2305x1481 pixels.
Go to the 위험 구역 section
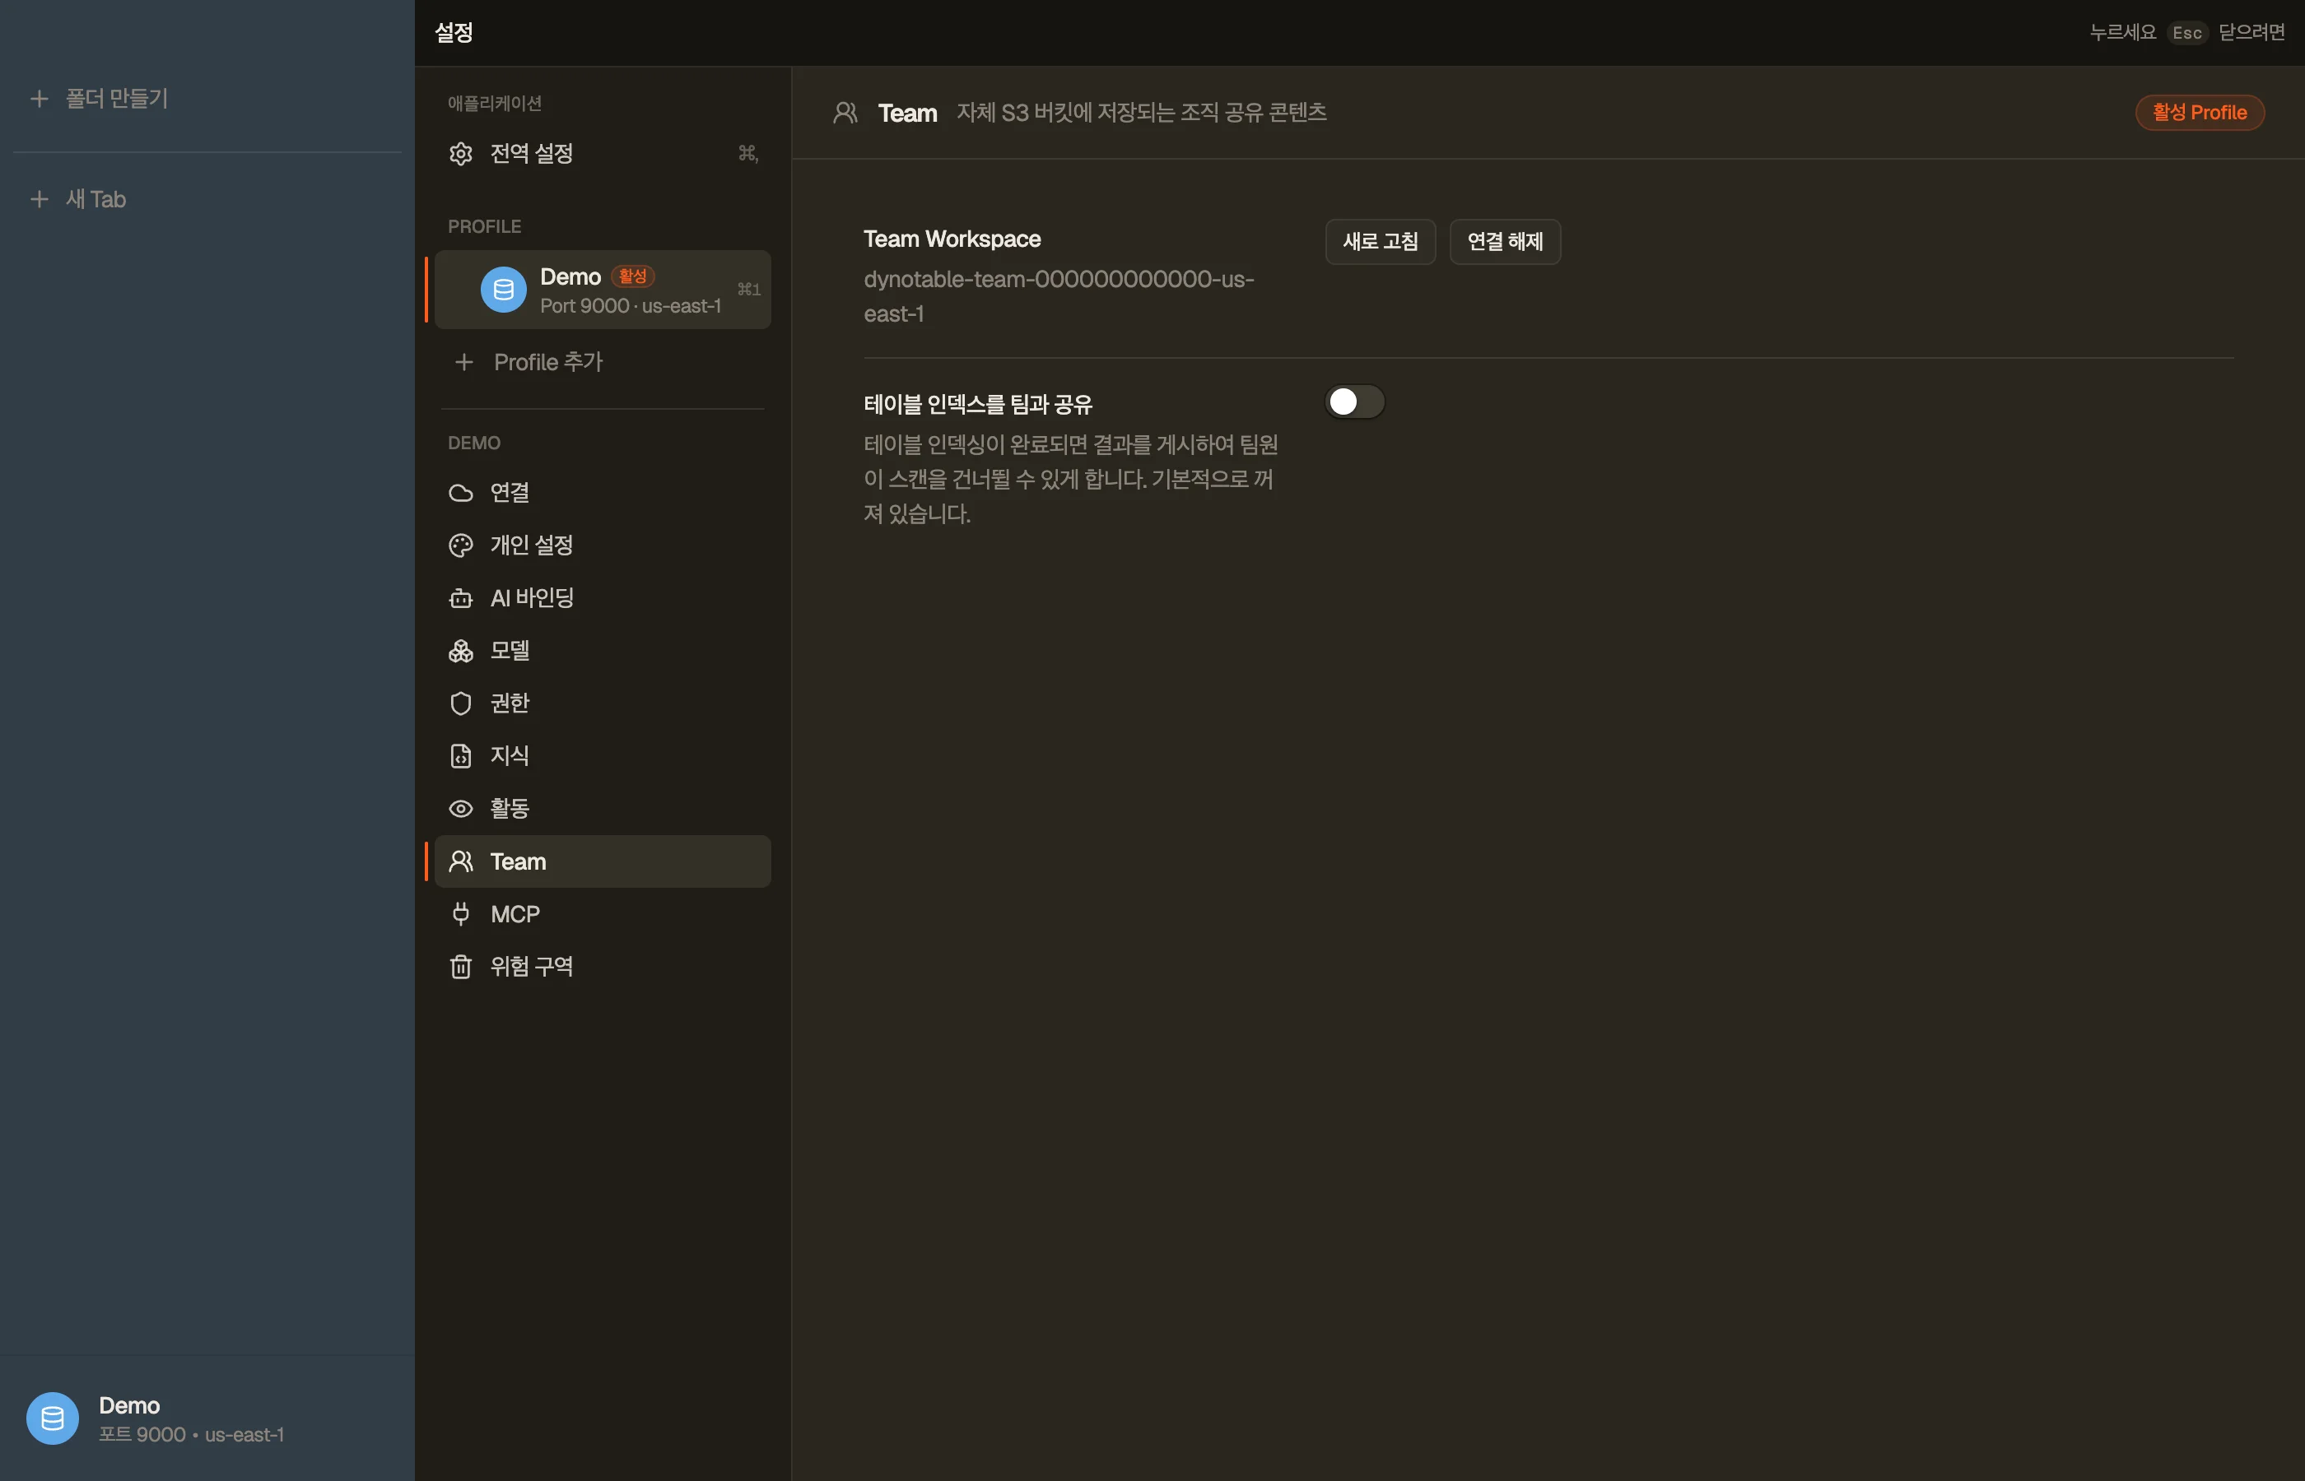tap(603, 967)
